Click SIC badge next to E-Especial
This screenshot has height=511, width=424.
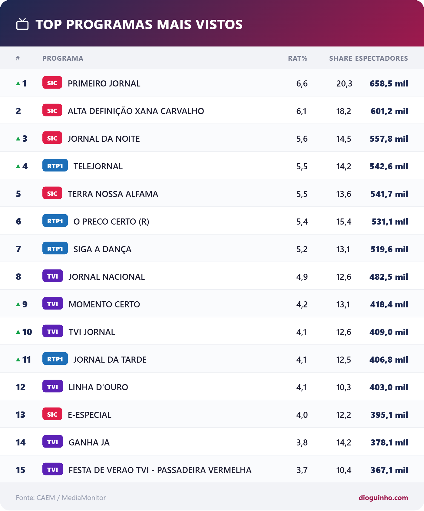52,414
